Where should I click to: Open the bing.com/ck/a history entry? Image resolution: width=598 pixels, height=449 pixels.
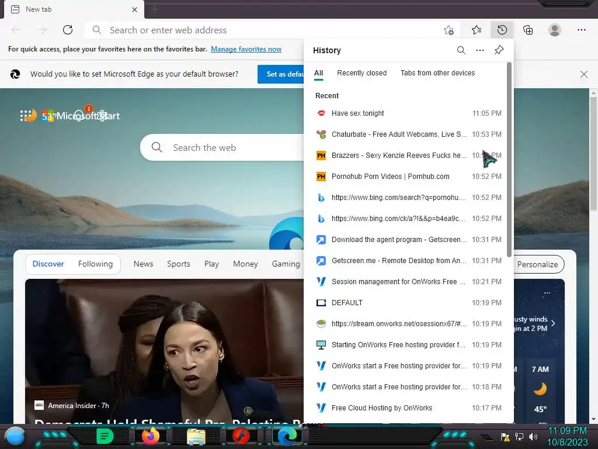(x=408, y=219)
